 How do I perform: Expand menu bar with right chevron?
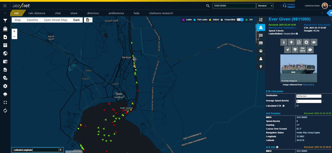[322, 13]
